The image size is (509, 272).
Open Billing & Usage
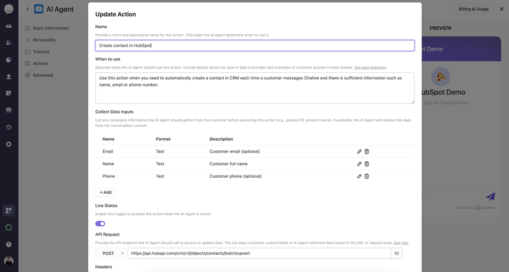click(473, 9)
